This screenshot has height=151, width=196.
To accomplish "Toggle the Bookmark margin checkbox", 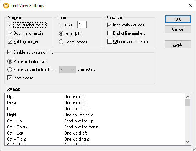I will (x=10, y=33).
